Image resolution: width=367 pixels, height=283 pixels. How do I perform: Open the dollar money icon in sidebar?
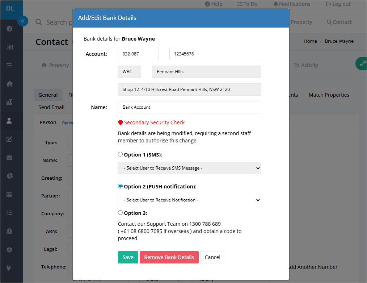pos(9,231)
